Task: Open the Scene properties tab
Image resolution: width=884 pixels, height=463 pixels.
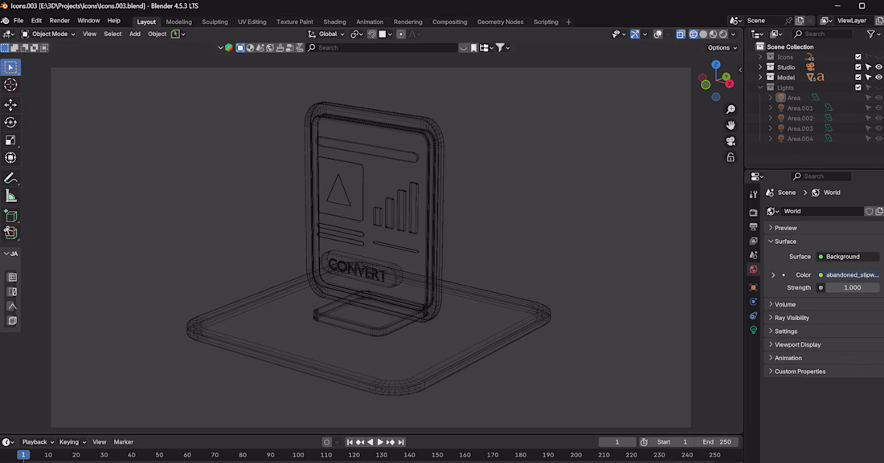Action: click(x=753, y=255)
